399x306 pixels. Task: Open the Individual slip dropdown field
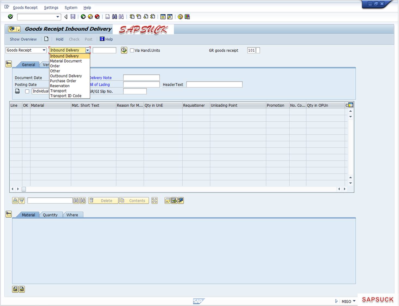coord(41,91)
